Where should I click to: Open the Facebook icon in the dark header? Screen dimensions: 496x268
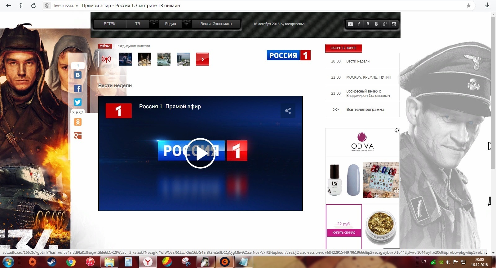(359, 24)
